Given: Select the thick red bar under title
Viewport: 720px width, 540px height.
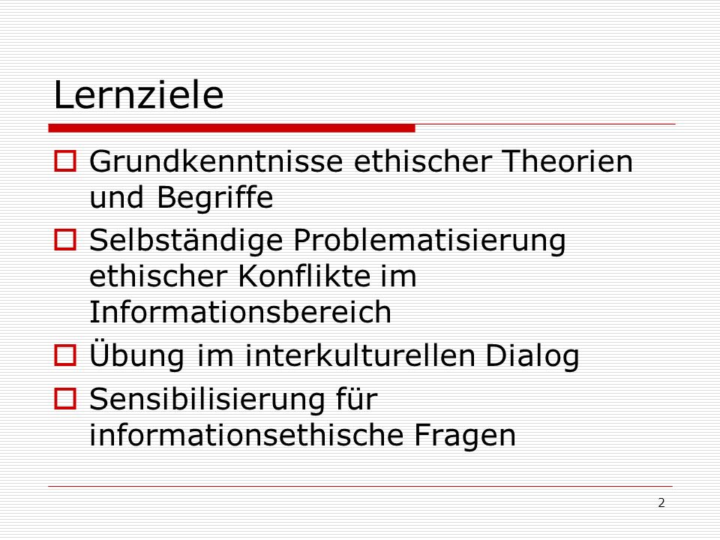Looking at the screenshot, I should coord(232,128).
